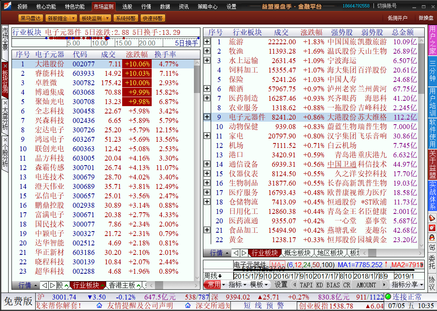This screenshot has height=311, width=437.
Task: Close the 个股分析 side tab
Action: (x=5, y=140)
